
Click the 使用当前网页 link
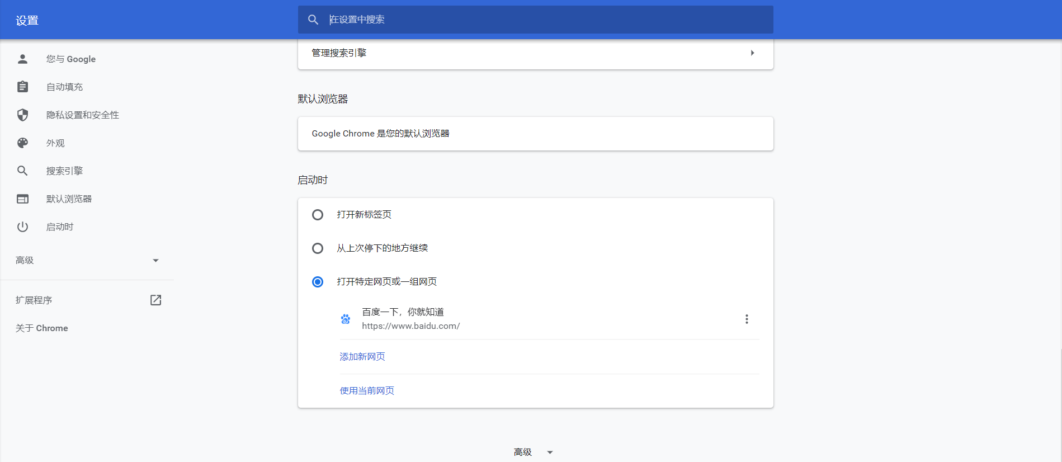[367, 390]
